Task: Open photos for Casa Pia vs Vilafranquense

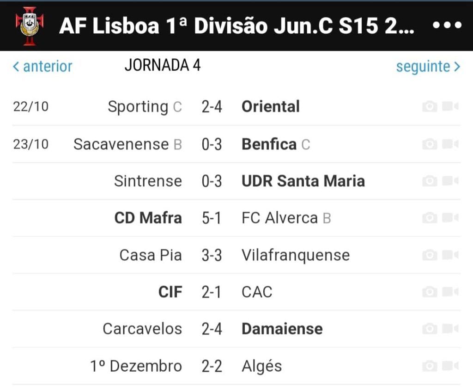Action: coord(430,255)
